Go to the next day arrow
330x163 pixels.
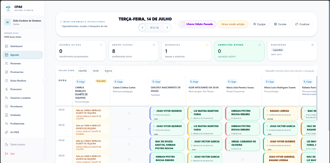pos(167,28)
